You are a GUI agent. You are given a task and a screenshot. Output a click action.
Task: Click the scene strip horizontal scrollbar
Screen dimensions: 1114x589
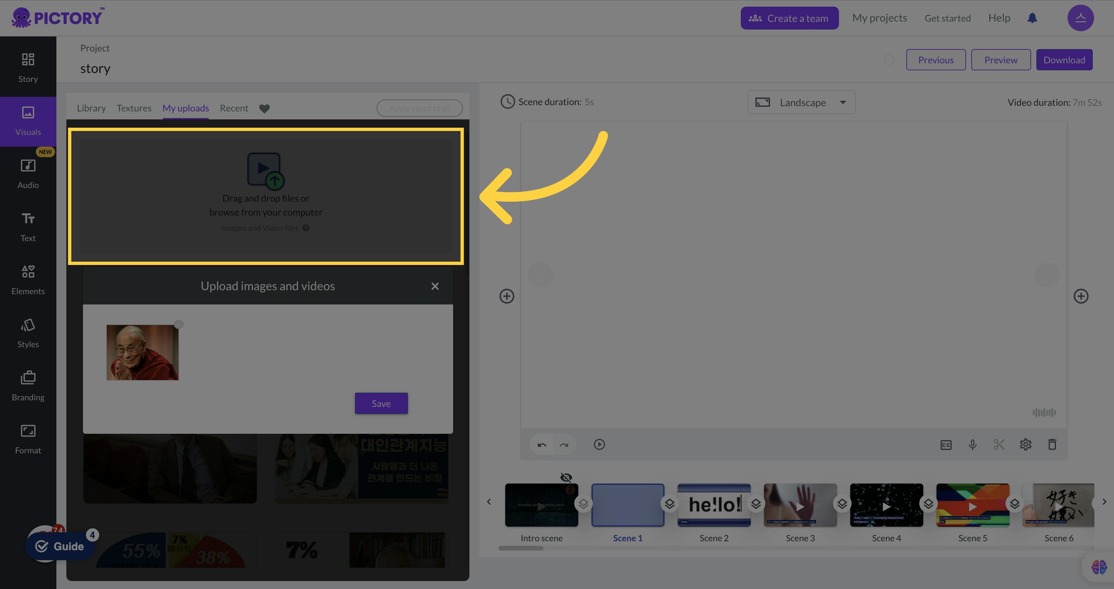[521, 548]
